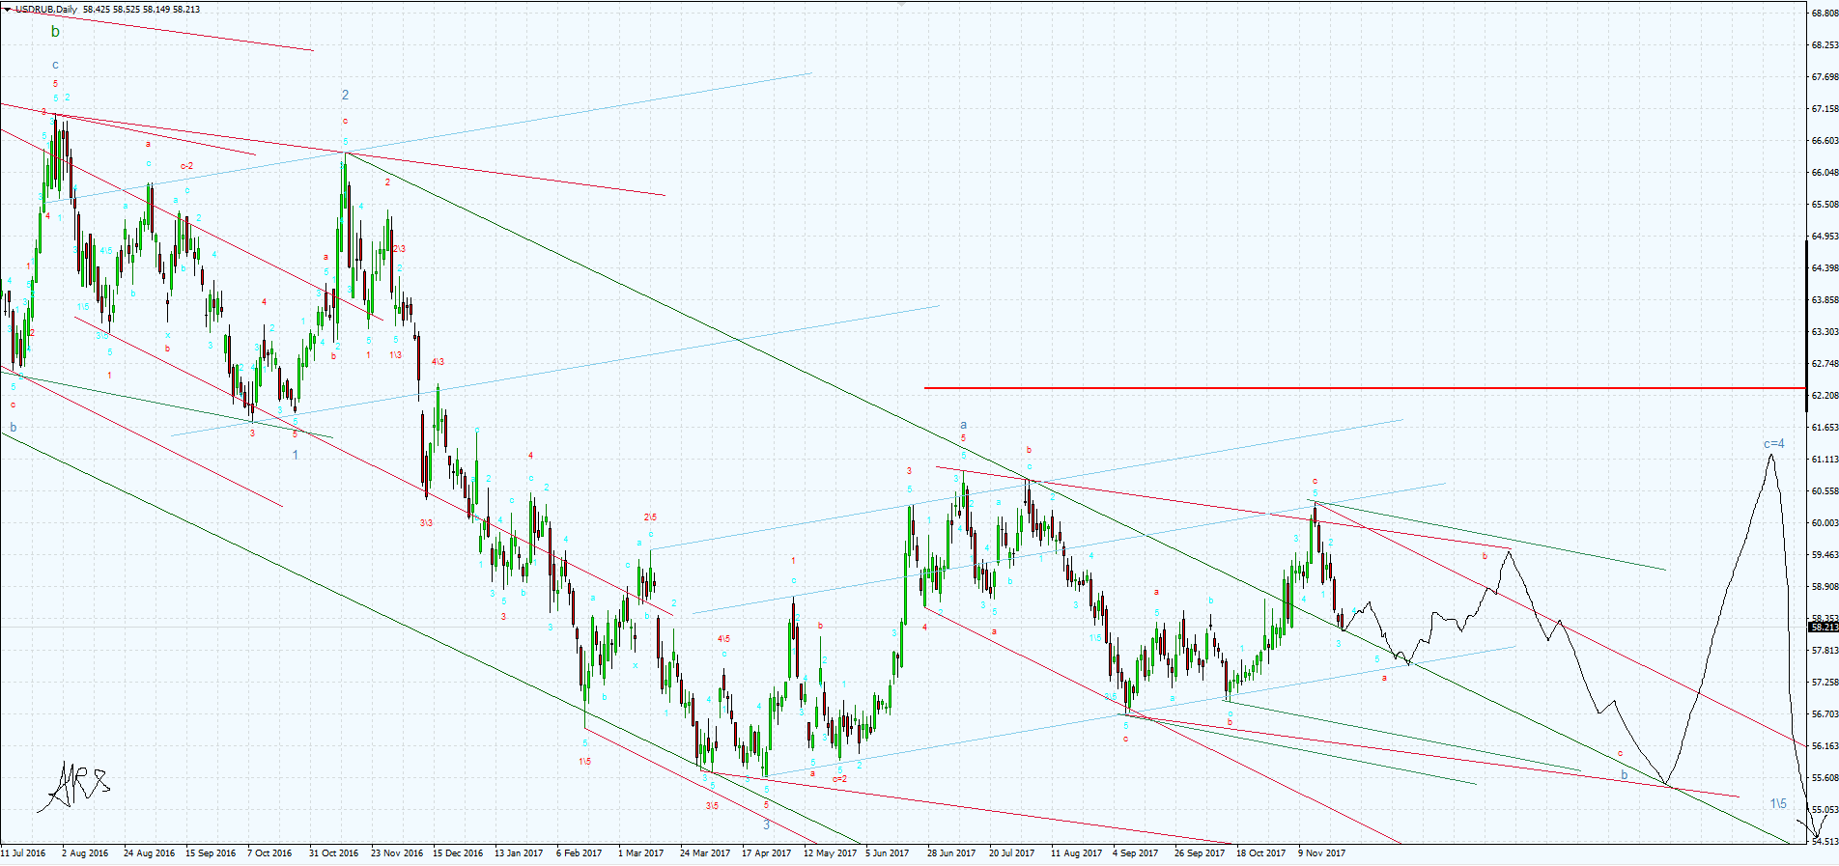Screen dimensions: 1839x866
Task: Click the 63.303 price axis label
Action: click(1825, 332)
